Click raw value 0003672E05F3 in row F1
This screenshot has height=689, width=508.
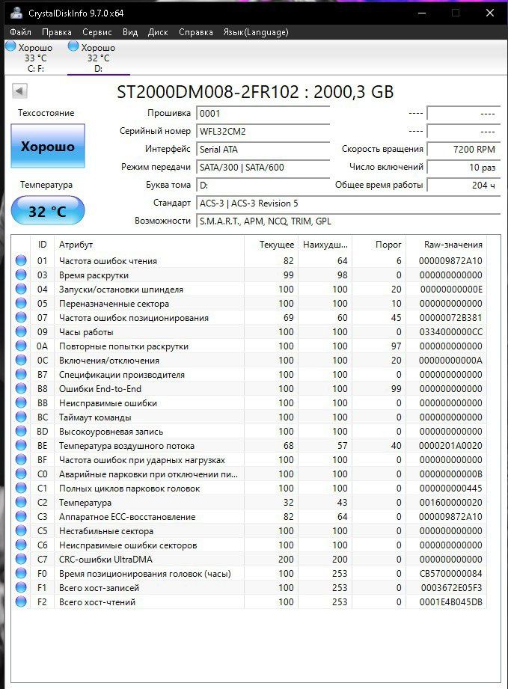(x=451, y=587)
